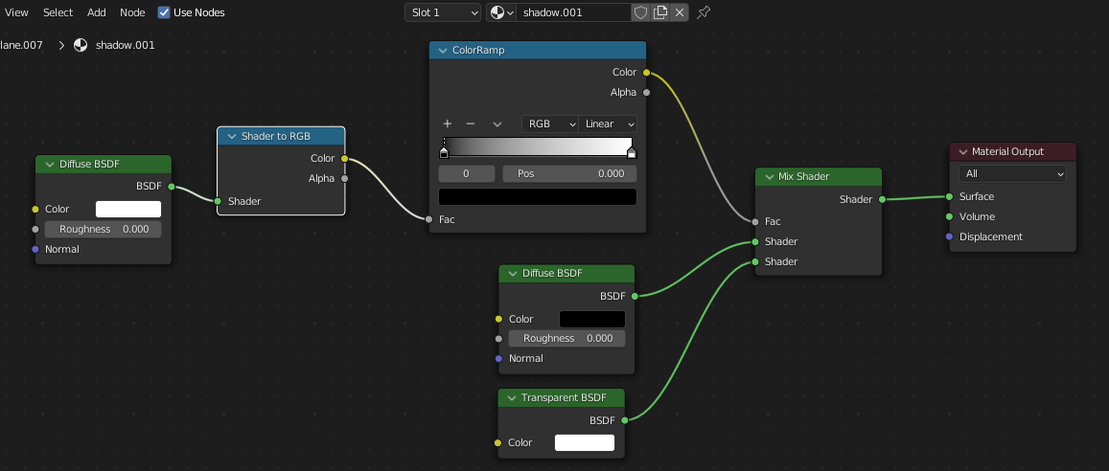Add a color stop with plus icon
The image size is (1109, 471).
point(447,123)
